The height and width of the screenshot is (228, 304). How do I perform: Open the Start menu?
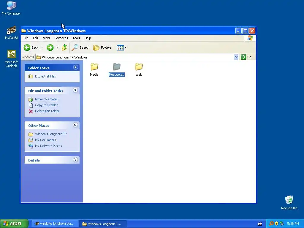point(14,224)
